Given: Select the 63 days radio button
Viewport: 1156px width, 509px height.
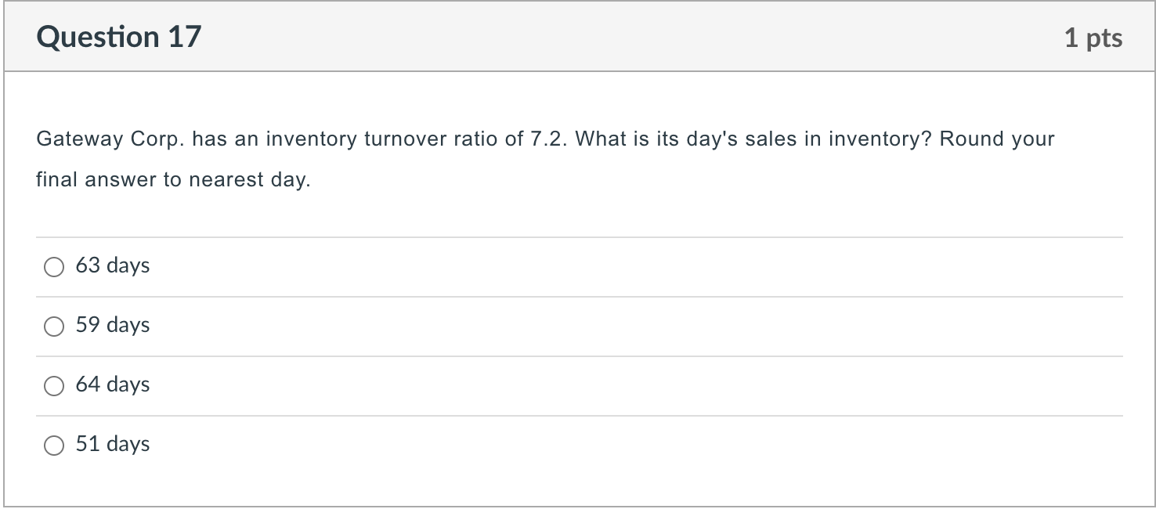Looking at the screenshot, I should pyautogui.click(x=54, y=267).
